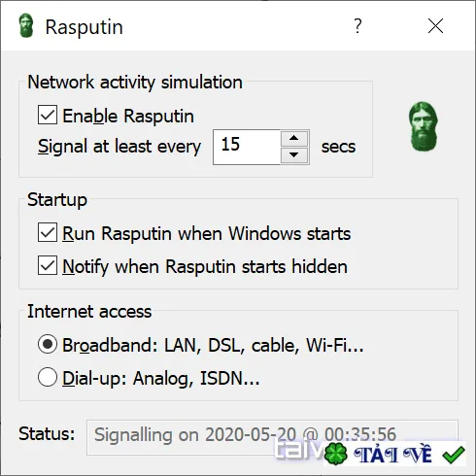Image resolution: width=476 pixels, height=476 pixels.
Task: Toggle Notify when Rasputin starts hidden
Action: click(48, 265)
